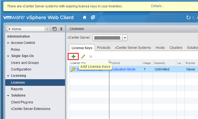Image resolution: width=198 pixels, height=119 pixels.
Task: Pin the navigator panel with pushpin icon
Action: (x=61, y=29)
